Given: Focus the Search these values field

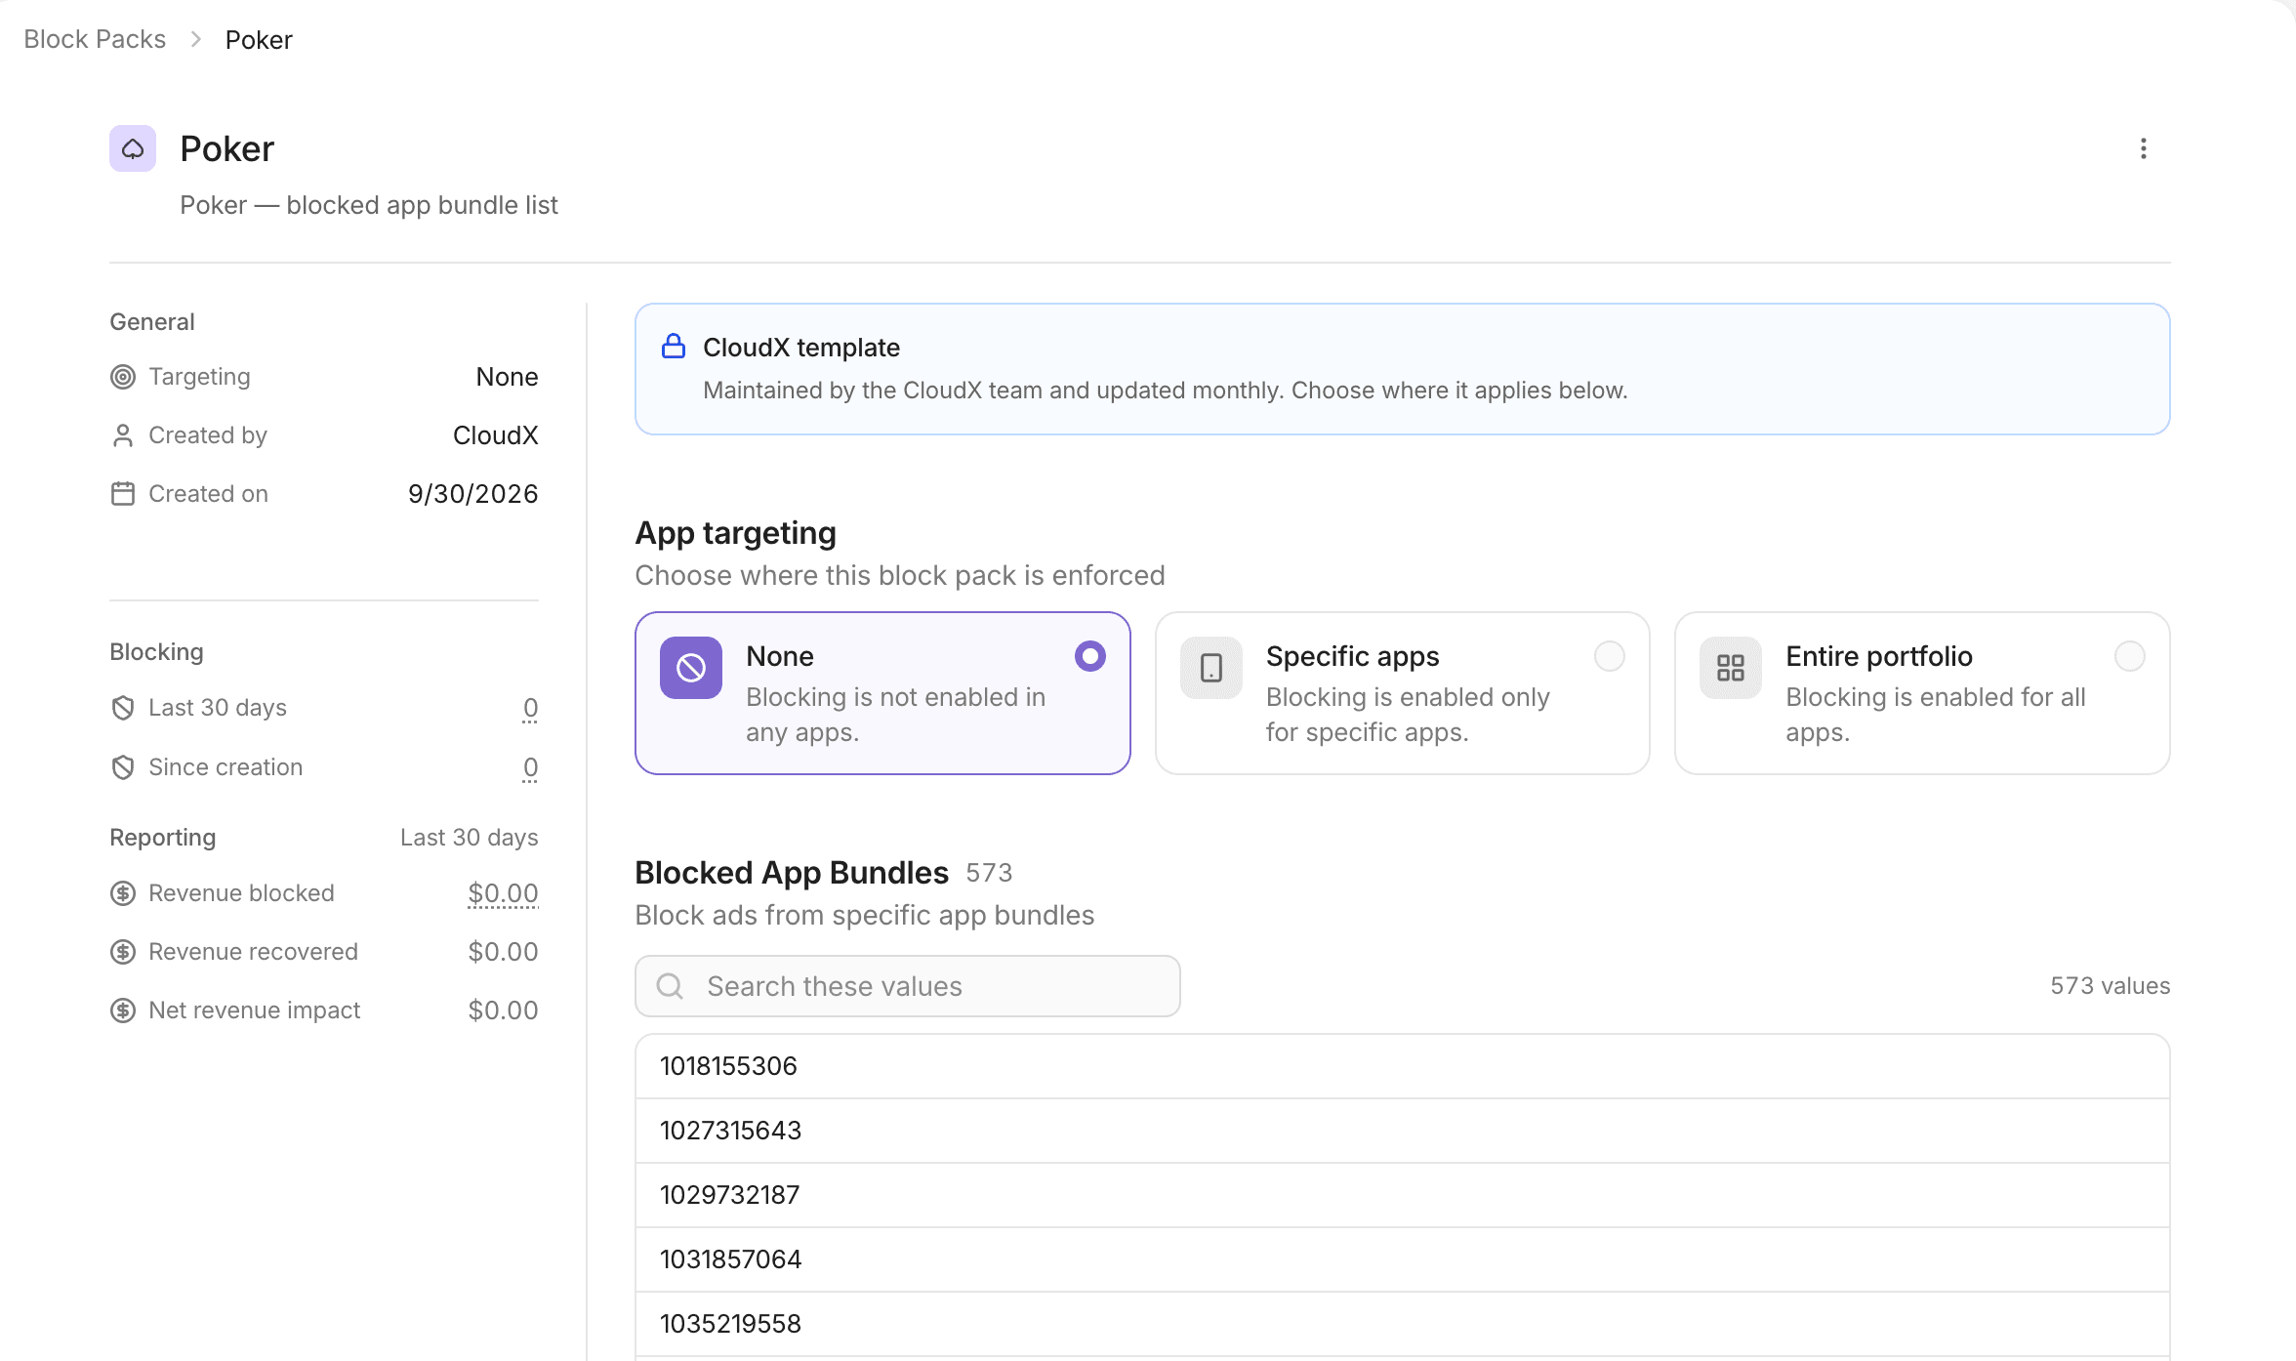Looking at the screenshot, I should pos(908,986).
